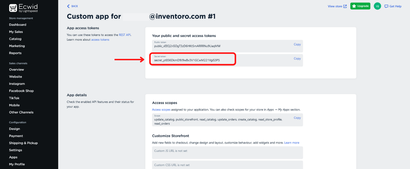Click the Get Help link
This screenshot has height=169, width=410.
395,6
